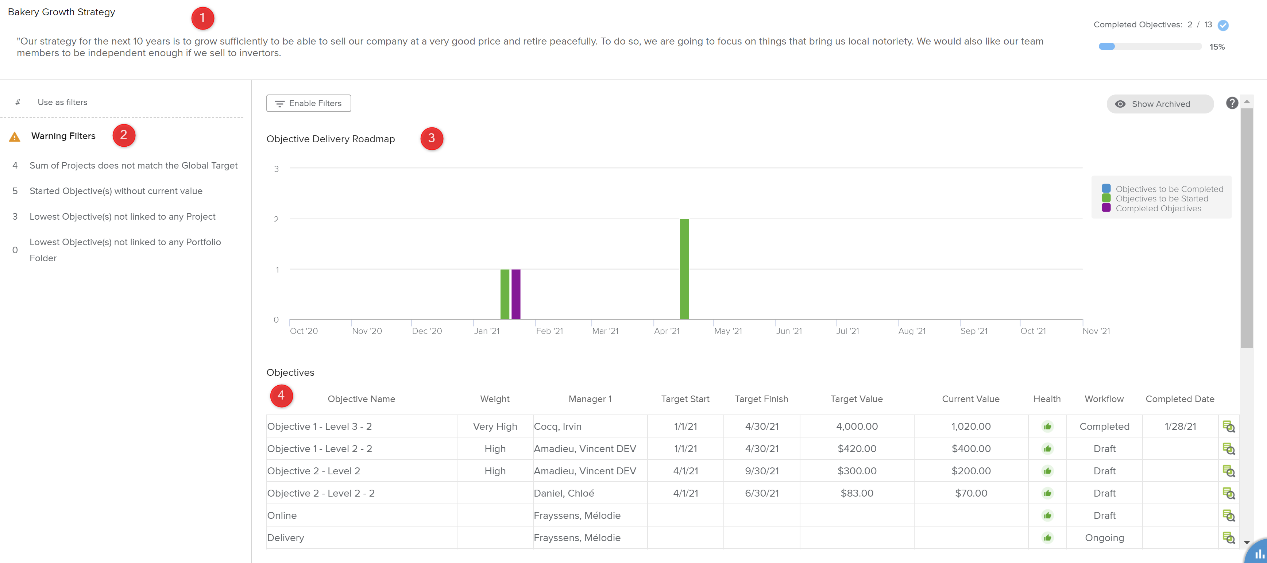
Task: Click the chart icon in bottom-right corner
Action: point(1259,554)
